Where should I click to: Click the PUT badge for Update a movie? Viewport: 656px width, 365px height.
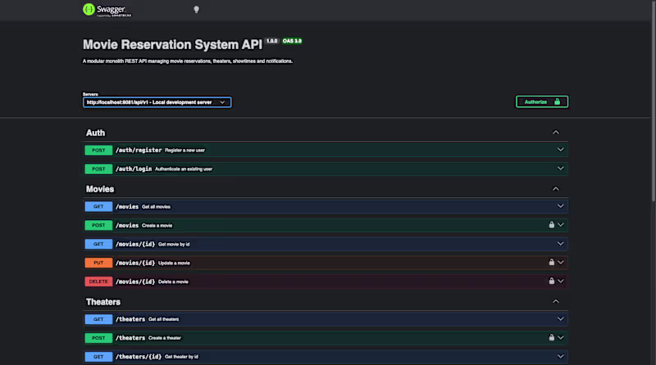pos(98,263)
